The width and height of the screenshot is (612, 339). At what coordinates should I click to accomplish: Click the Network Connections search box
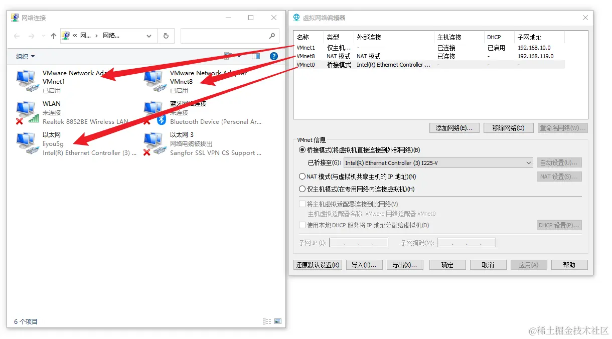coord(230,36)
